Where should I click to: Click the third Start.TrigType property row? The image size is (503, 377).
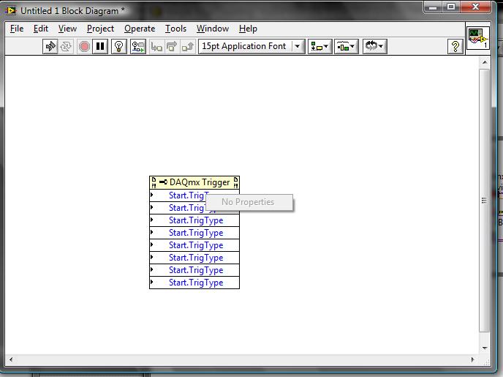[194, 220]
